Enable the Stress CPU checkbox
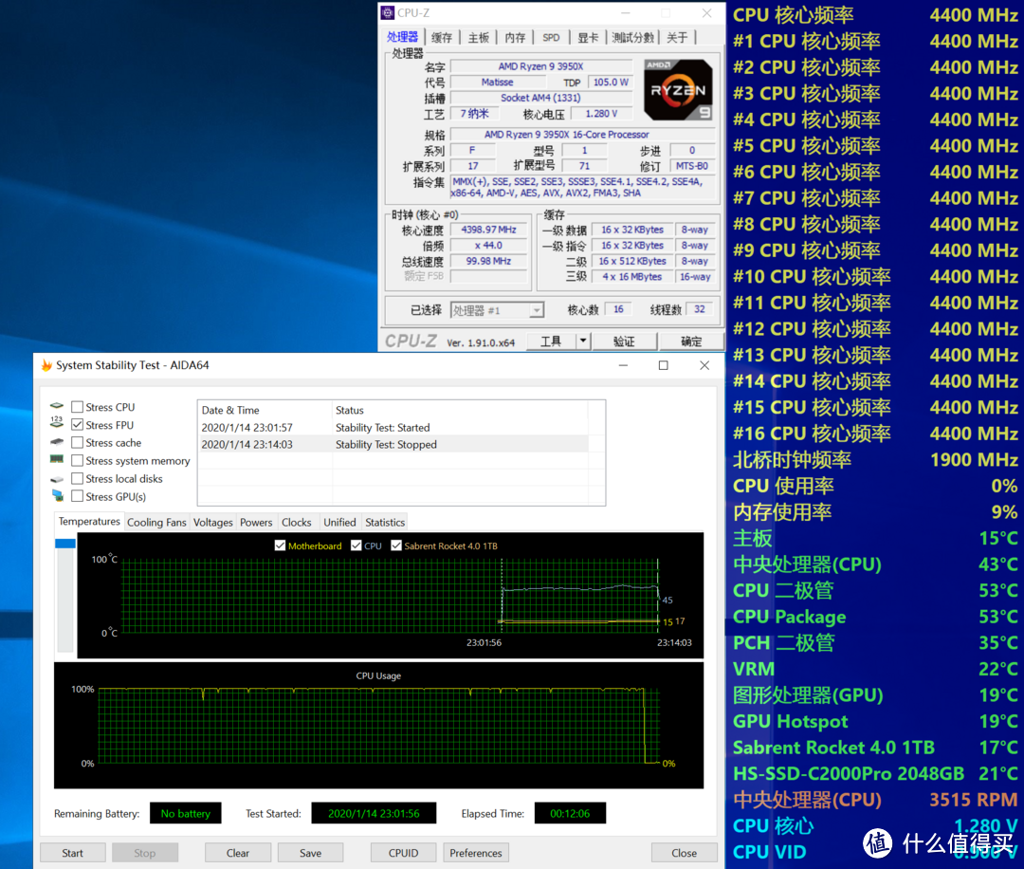 coord(77,407)
